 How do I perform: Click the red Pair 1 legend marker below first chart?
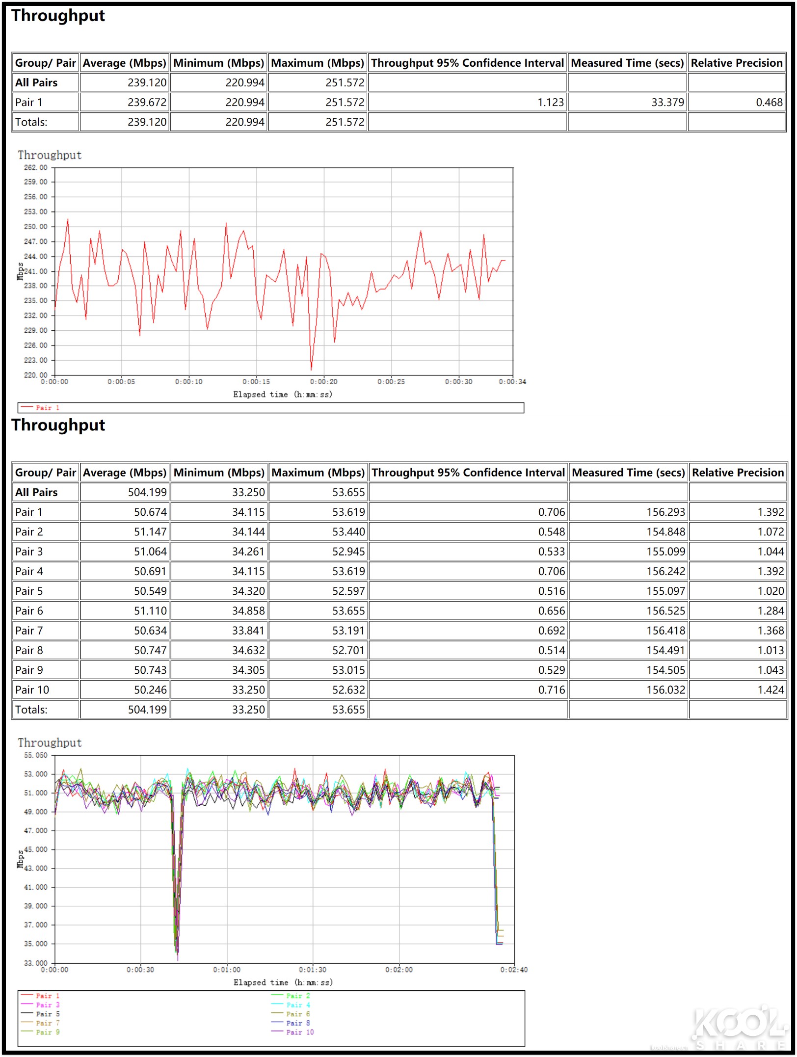27,407
